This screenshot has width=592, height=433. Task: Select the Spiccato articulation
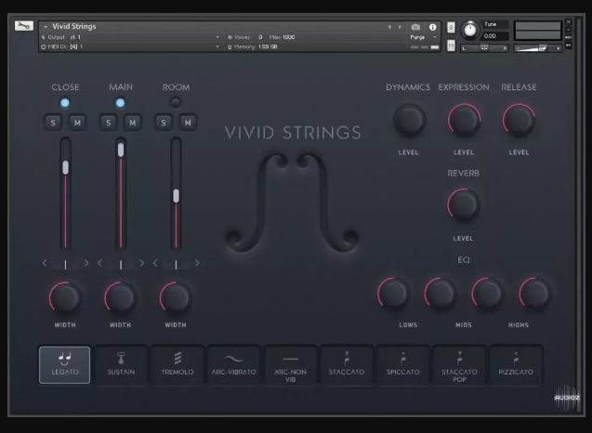(x=402, y=364)
